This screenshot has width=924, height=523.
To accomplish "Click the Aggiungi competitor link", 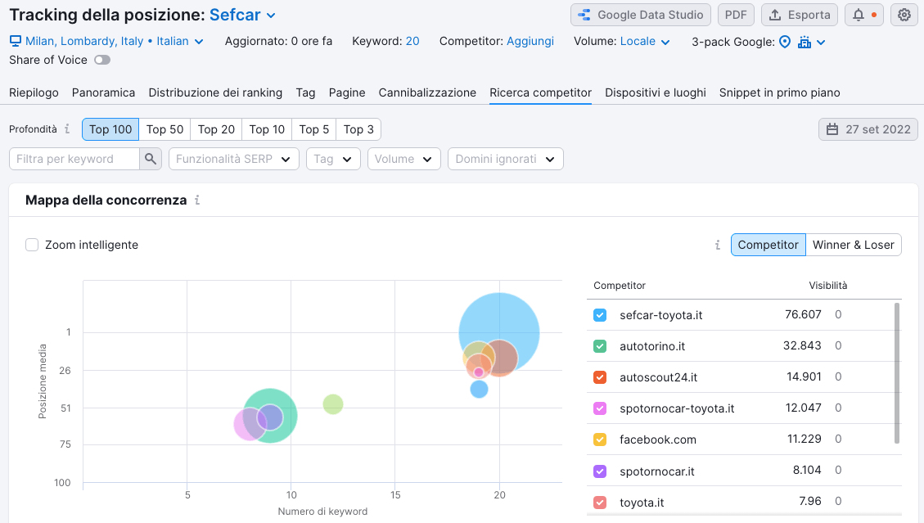I will [x=530, y=41].
